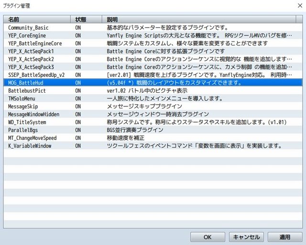The image size is (306, 245).
Task: Click ON status of YEP_CoreEngine
Action: coord(78,35)
